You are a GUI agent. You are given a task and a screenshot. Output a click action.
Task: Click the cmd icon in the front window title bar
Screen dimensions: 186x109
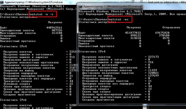81,7
